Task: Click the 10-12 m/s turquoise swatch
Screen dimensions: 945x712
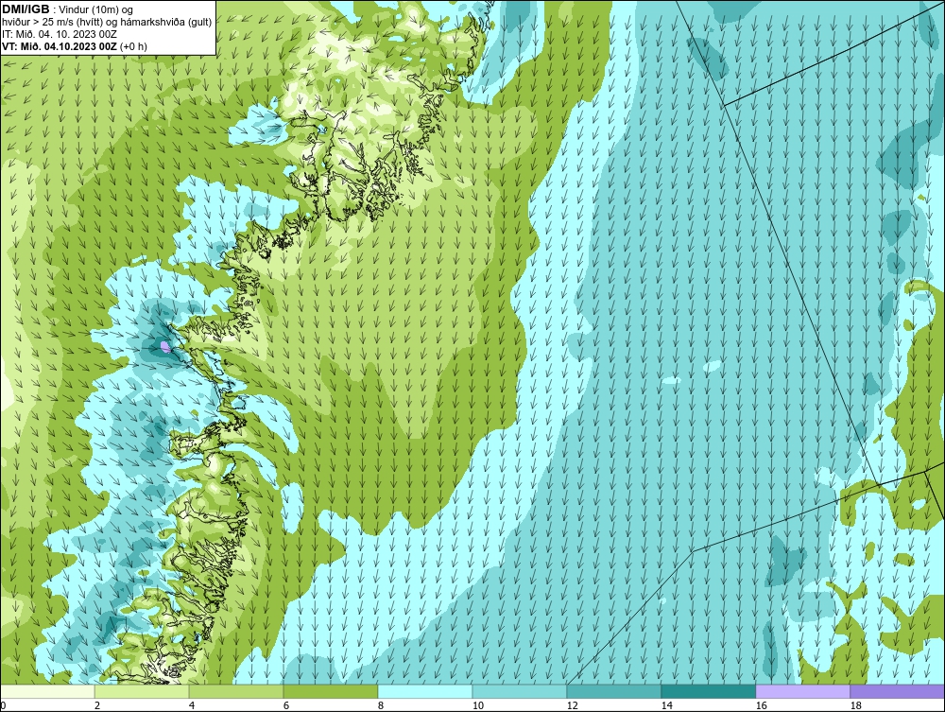Action: 520,691
